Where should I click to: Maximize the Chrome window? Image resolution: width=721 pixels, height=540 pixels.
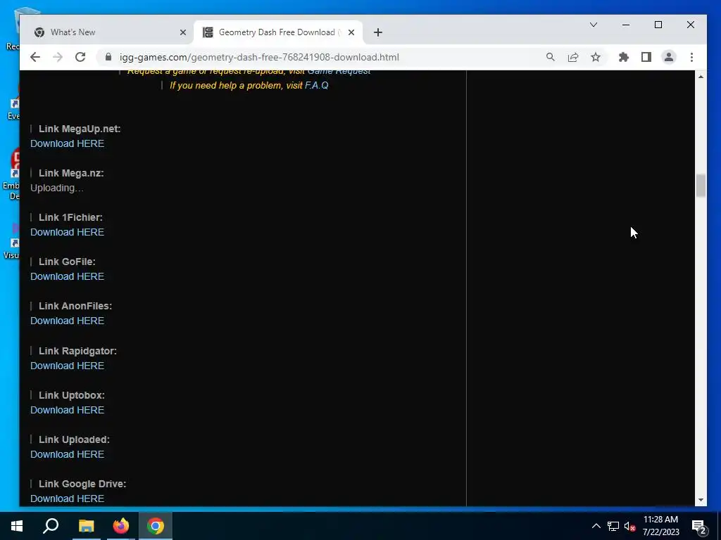658,25
